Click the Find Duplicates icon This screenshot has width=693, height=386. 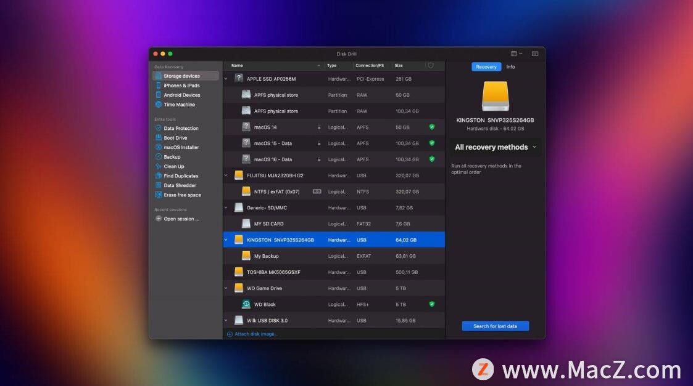pyautogui.click(x=159, y=175)
